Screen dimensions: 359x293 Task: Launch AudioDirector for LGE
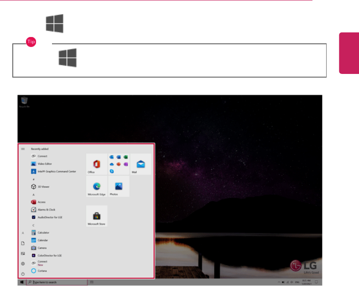pos(47,217)
